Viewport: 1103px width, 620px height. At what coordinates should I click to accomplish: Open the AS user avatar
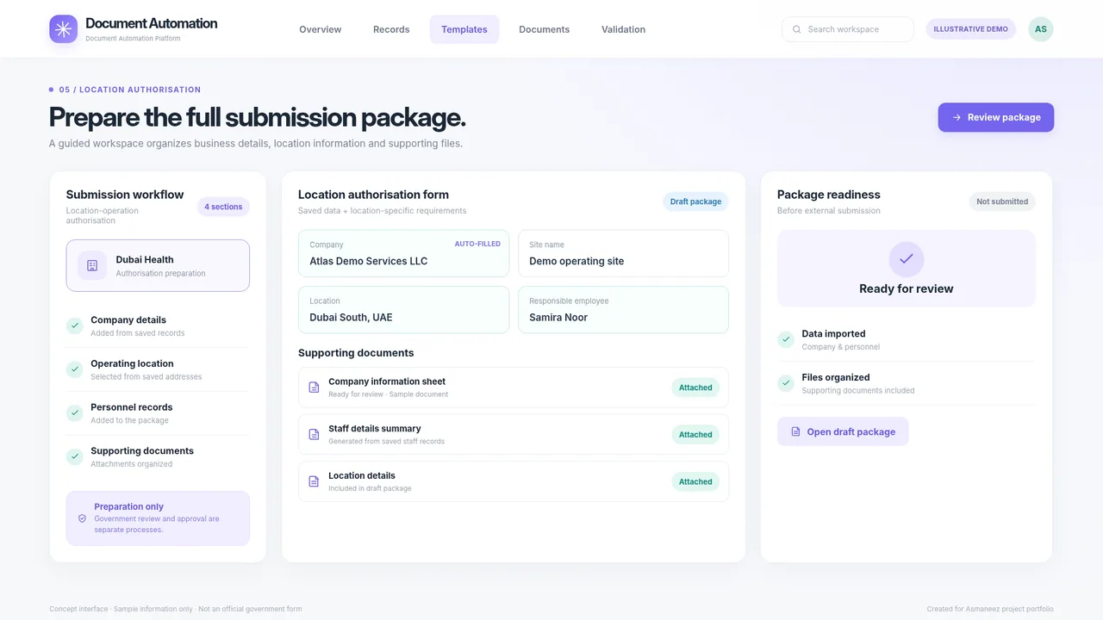[x=1041, y=29]
